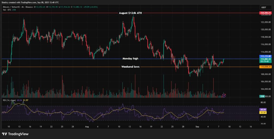The width and height of the screenshot is (274, 139).
Task: Click the TradingView logo at the bottom
Action: coord(15,134)
